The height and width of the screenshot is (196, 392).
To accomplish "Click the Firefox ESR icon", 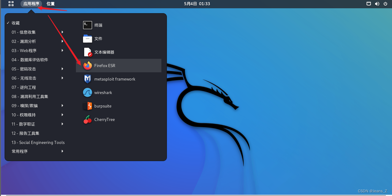I will (88, 66).
